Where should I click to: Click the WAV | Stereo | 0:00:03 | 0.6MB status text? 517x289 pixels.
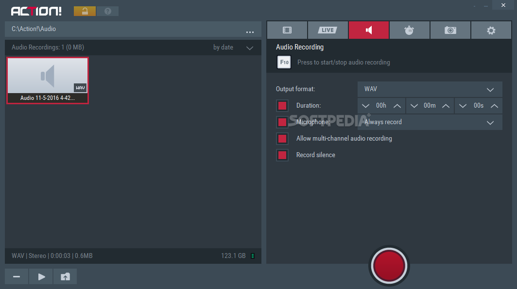[x=52, y=256]
